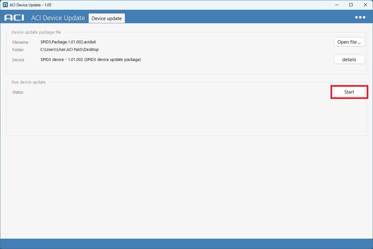Click the Device label
The image size is (373, 249).
pos(18,60)
